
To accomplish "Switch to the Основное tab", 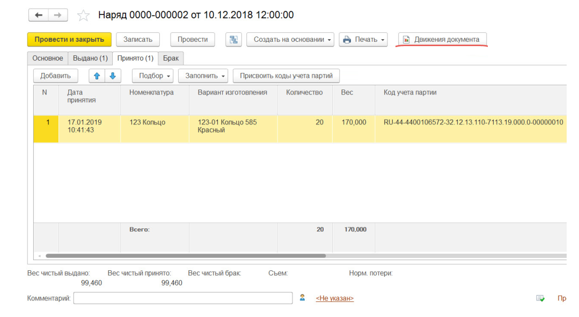I will click(48, 58).
